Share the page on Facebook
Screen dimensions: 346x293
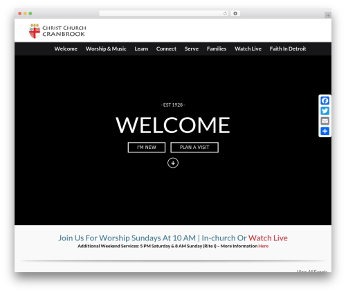[x=325, y=100]
